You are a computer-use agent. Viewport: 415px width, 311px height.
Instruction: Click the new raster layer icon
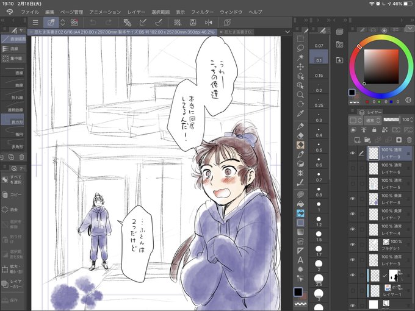[x=357, y=140]
